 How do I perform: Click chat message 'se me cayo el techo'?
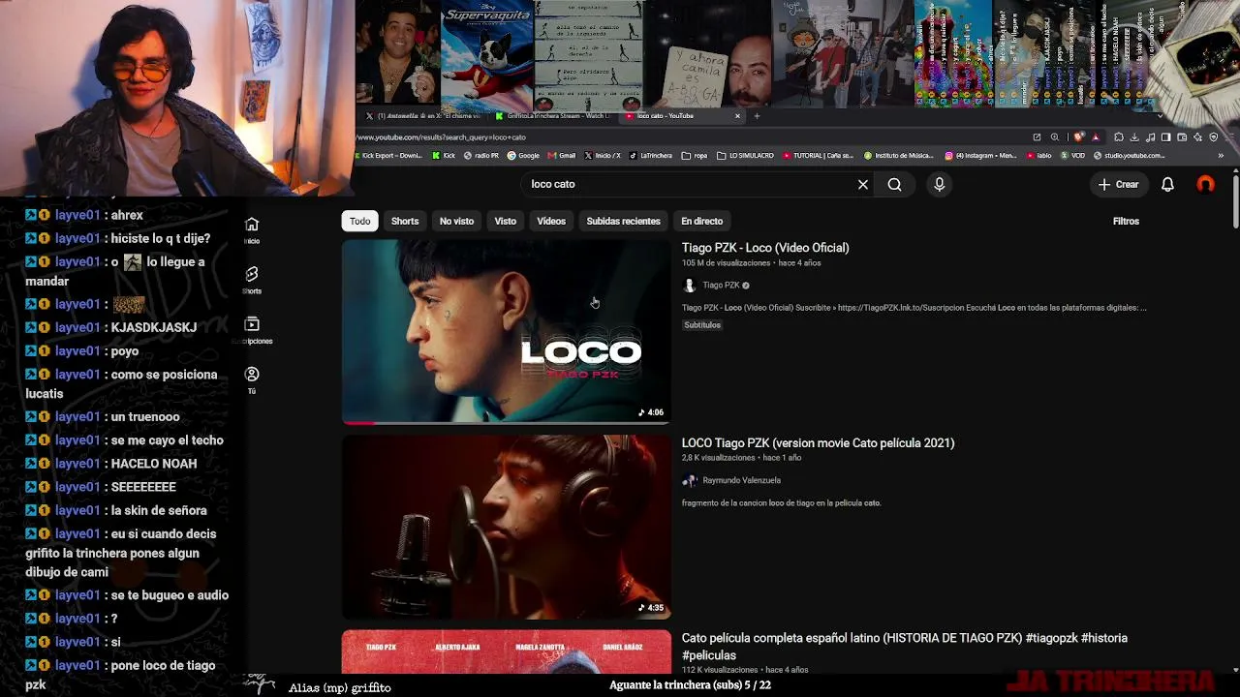click(x=168, y=440)
